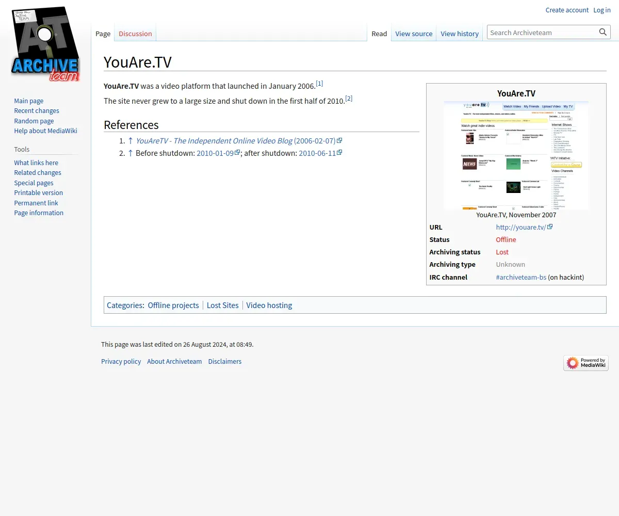The height and width of the screenshot is (516, 619).
Task: Select the Page tab
Action: (103, 34)
